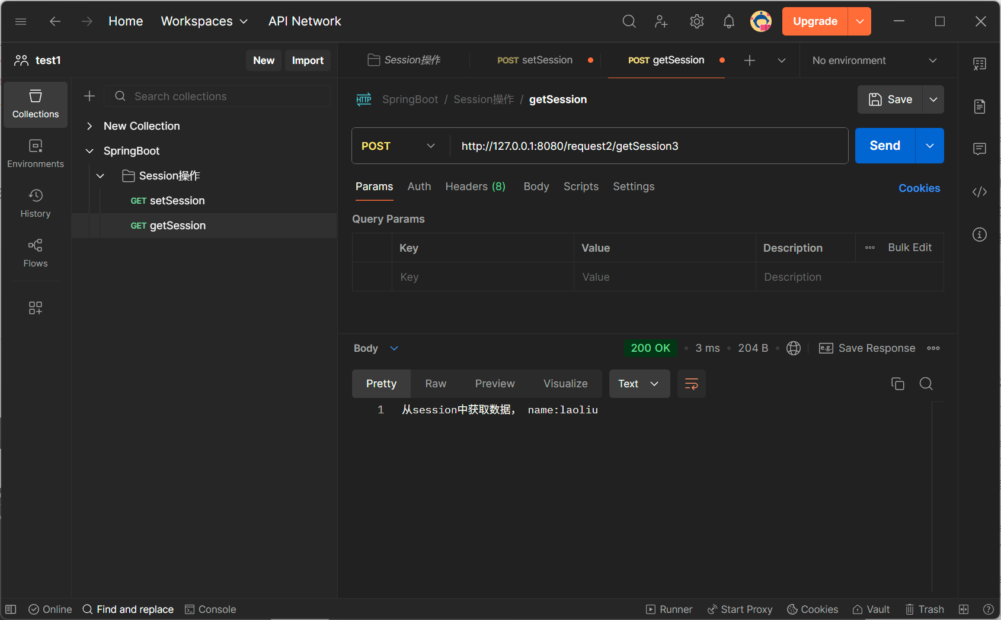Image resolution: width=1001 pixels, height=620 pixels.
Task: Open the notifications bell
Action: coord(729,21)
